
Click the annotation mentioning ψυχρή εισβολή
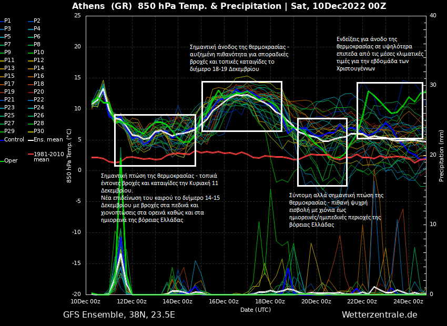(x=336, y=210)
